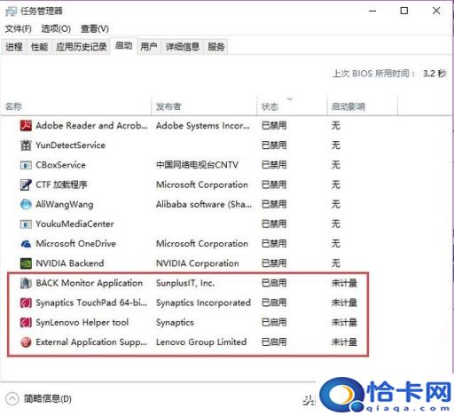Select the BACK Monitor Application row name
This screenshot has height=416, width=454.
[89, 283]
